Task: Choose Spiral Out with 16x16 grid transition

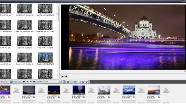Action: click(x=25, y=25)
